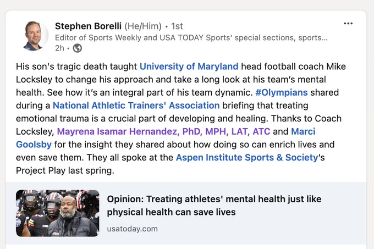Click the post body paragraph text
Screen dimensions: 374x249
182,118
